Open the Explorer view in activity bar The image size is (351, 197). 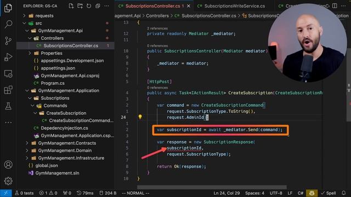[x=8, y=8]
